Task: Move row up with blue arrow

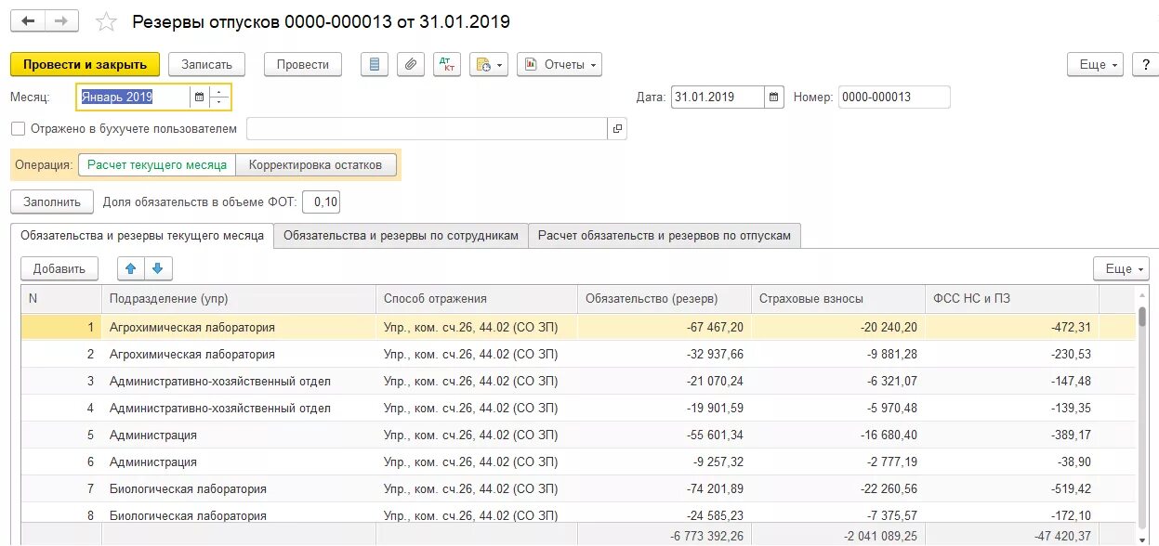Action: (131, 268)
